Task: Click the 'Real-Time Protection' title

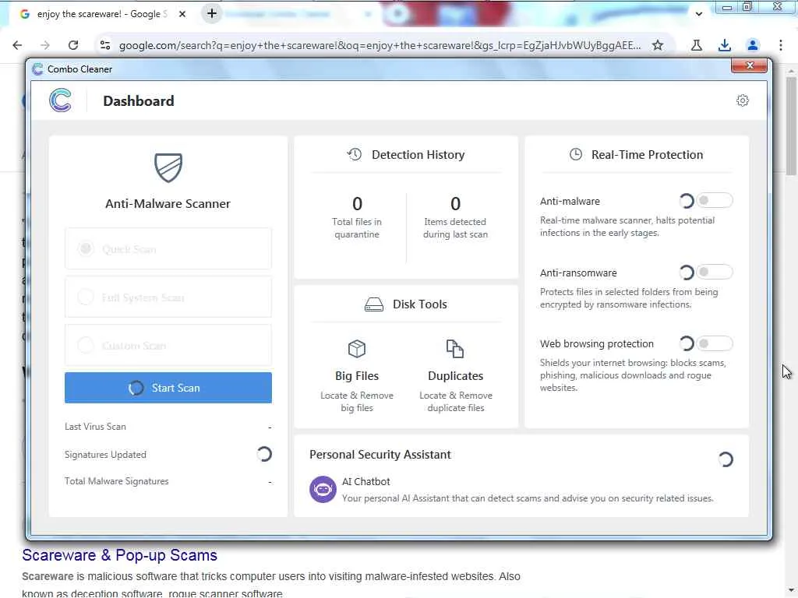Action: pos(647,155)
